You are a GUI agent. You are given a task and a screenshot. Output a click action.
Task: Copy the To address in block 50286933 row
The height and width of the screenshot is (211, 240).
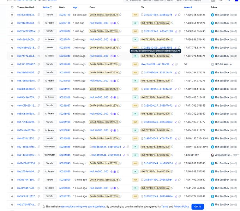(172, 114)
